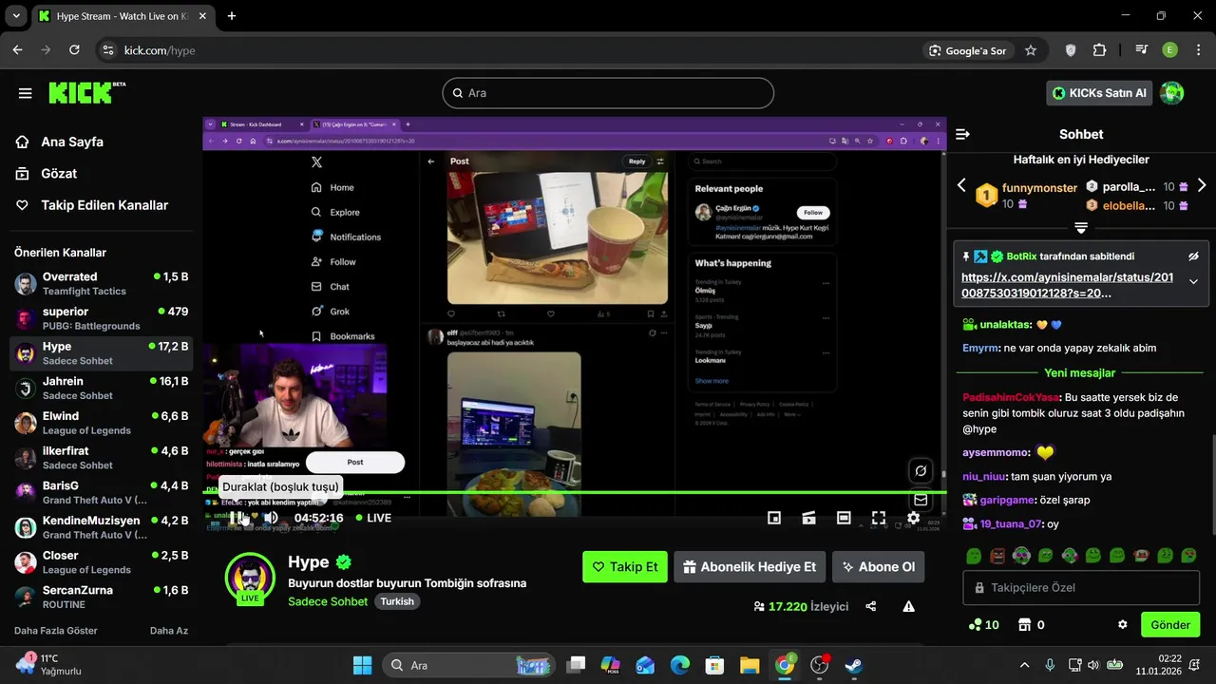
Task: Open the player settings gear
Action: (913, 518)
